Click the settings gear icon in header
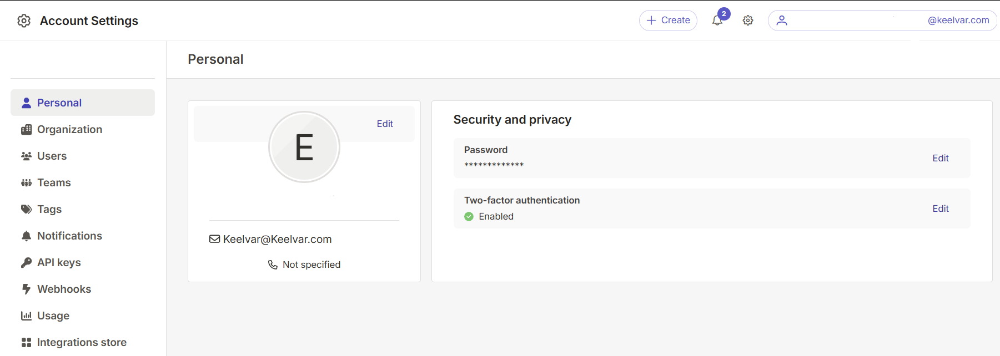The height and width of the screenshot is (356, 1000). tap(748, 21)
